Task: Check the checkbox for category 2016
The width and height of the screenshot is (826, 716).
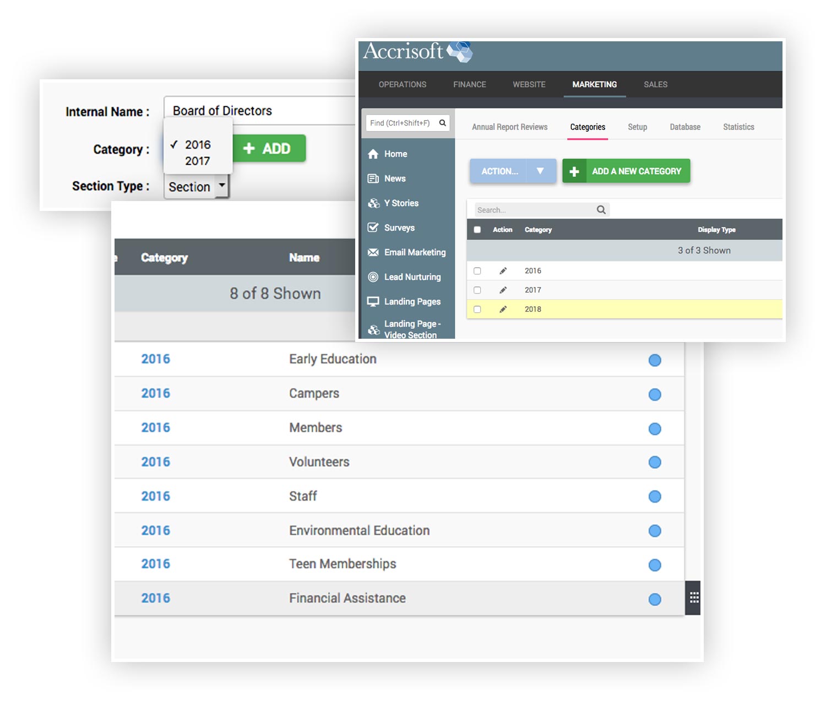Action: coord(477,271)
